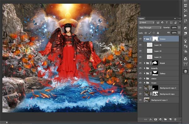Collapse the Smoke group triangle
This screenshot has width=189, height=124.
click(x=145, y=39)
